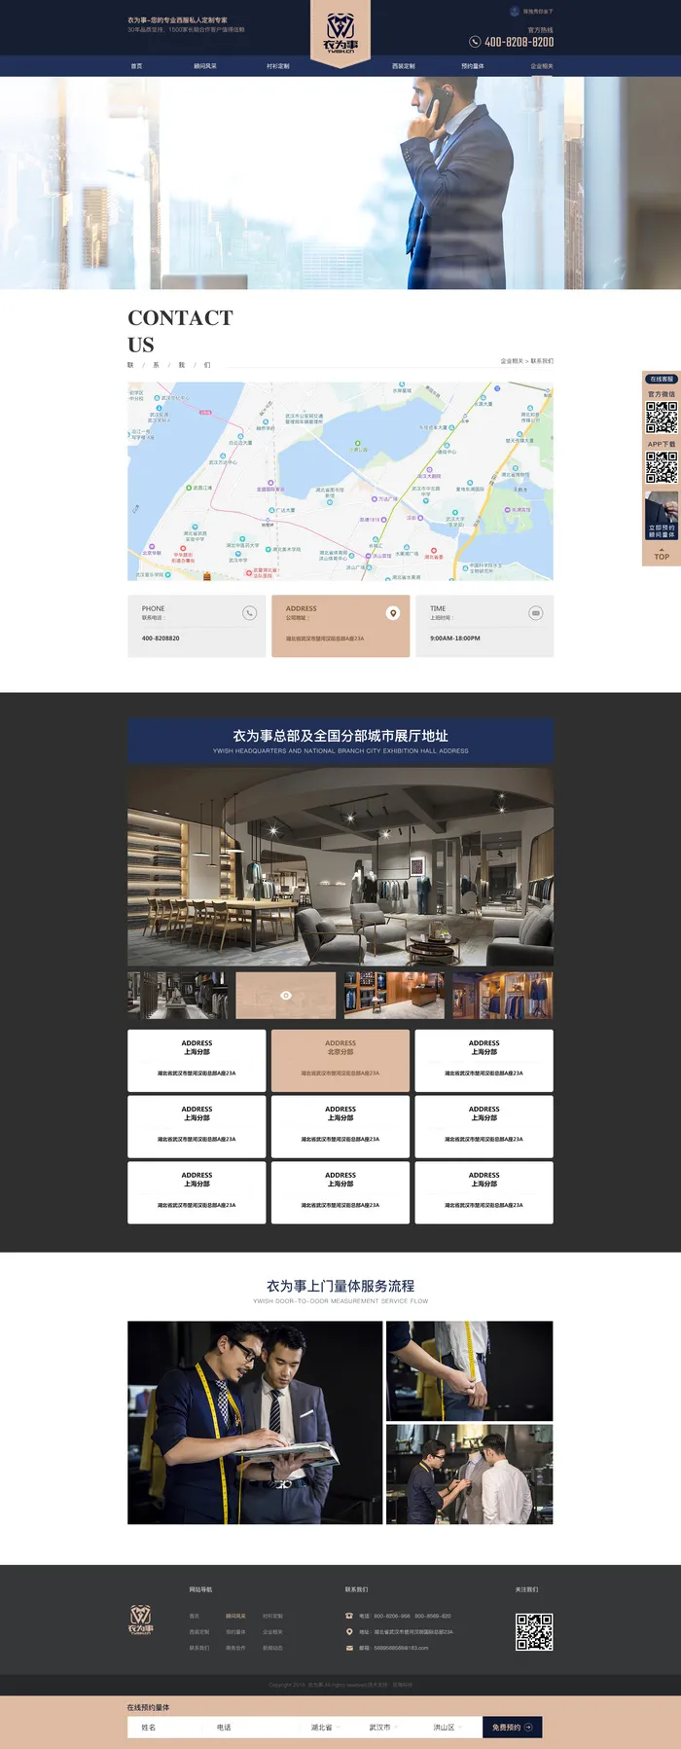Image resolution: width=681 pixels, height=1749 pixels.
Task: Click the eye icon on highlighted showroom thumbnail
Action: coord(286,995)
